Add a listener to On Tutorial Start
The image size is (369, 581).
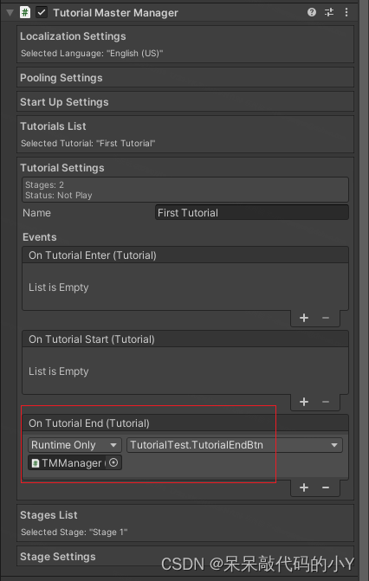304,402
